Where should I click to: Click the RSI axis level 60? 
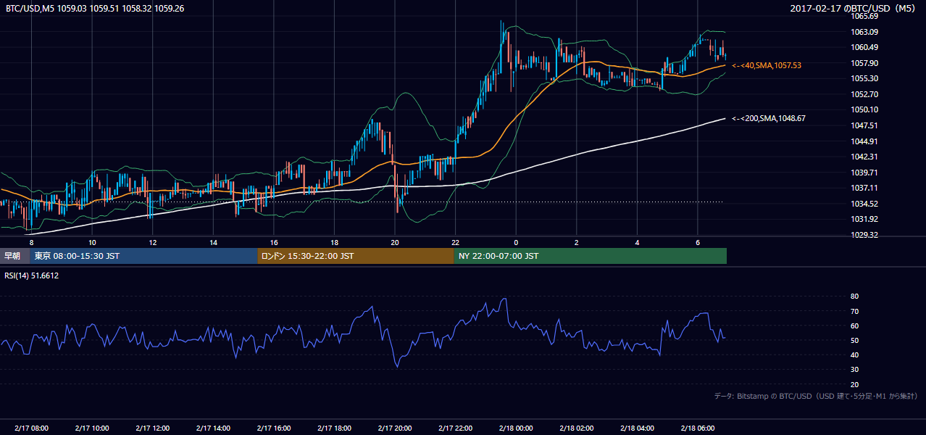[x=854, y=326]
